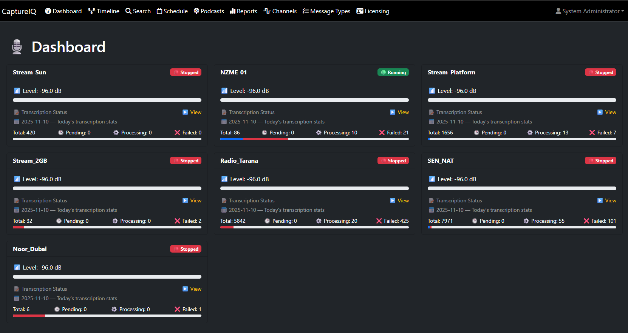
Task: Click the failed X icon in the NZME_01 card
Action: [x=382, y=133]
